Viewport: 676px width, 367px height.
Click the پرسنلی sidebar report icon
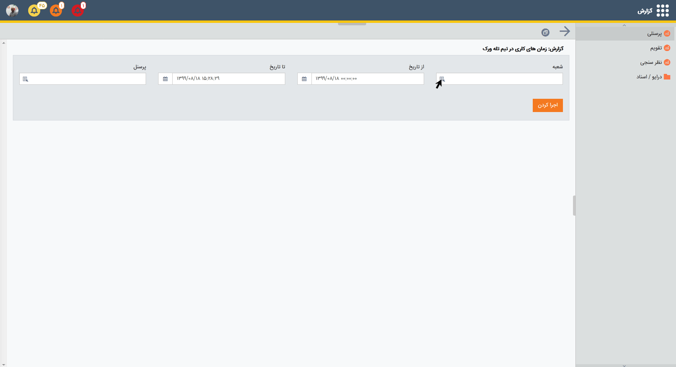tap(667, 33)
